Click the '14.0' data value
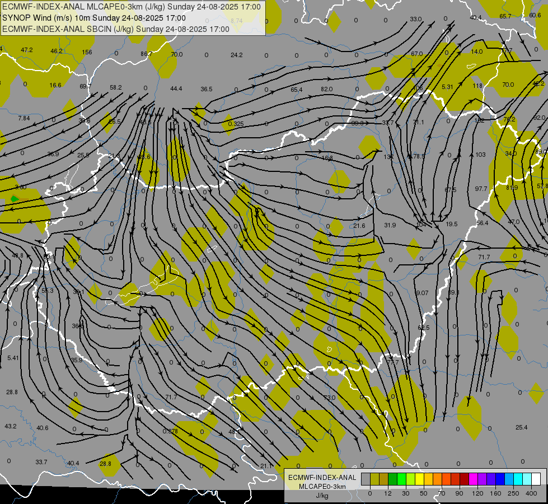 pos(477,52)
